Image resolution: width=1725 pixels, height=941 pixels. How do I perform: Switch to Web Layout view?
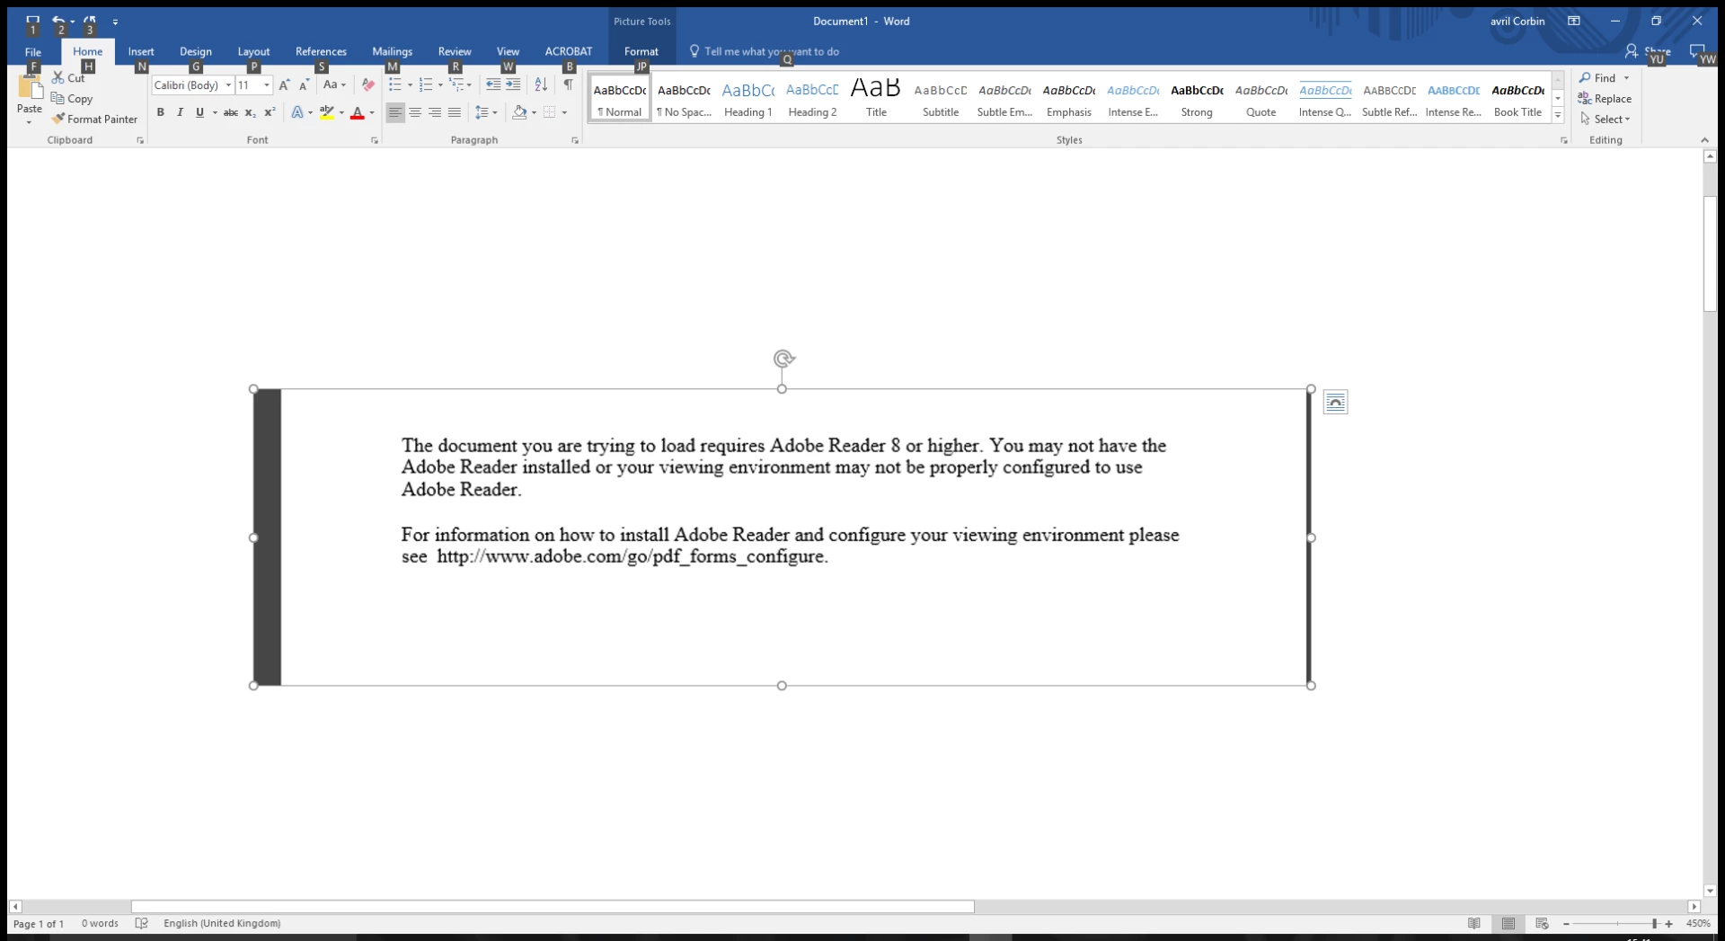[x=1543, y=923]
